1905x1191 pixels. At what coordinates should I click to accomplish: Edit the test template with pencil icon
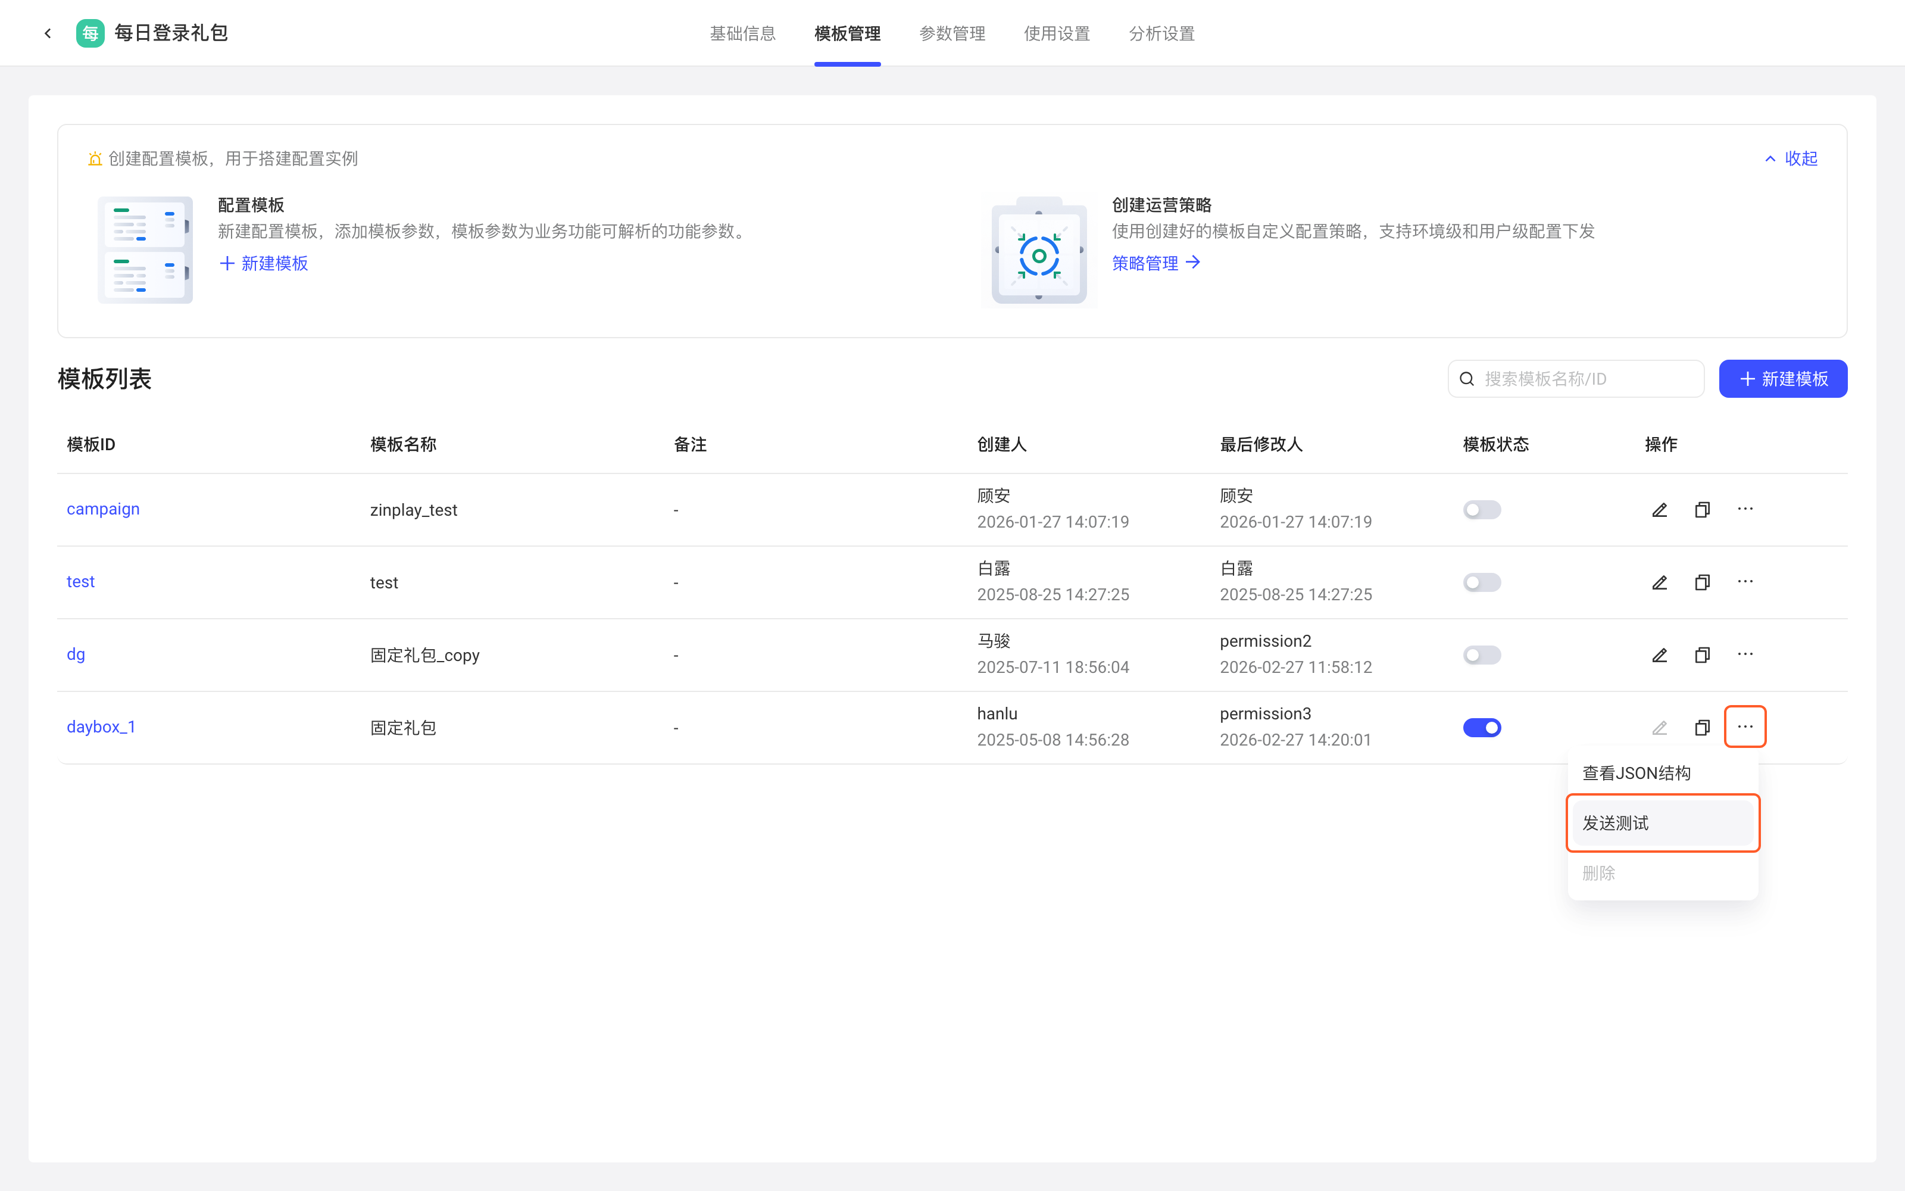click(1659, 582)
